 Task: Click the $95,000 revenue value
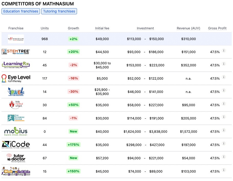tap(188, 105)
